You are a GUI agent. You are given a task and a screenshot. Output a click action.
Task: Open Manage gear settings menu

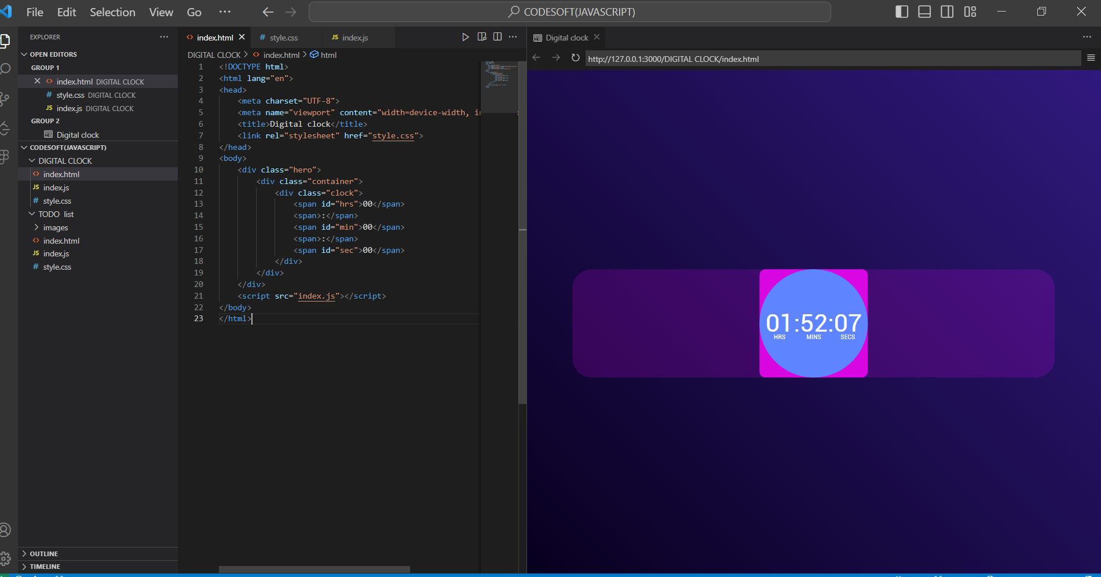[x=5, y=558]
